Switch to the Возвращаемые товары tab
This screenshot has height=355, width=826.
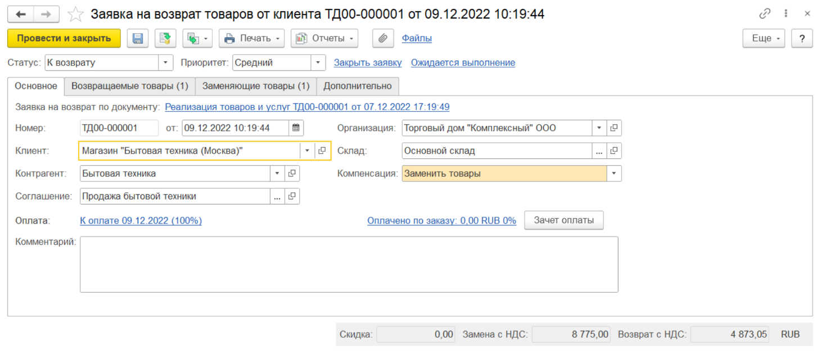point(129,86)
